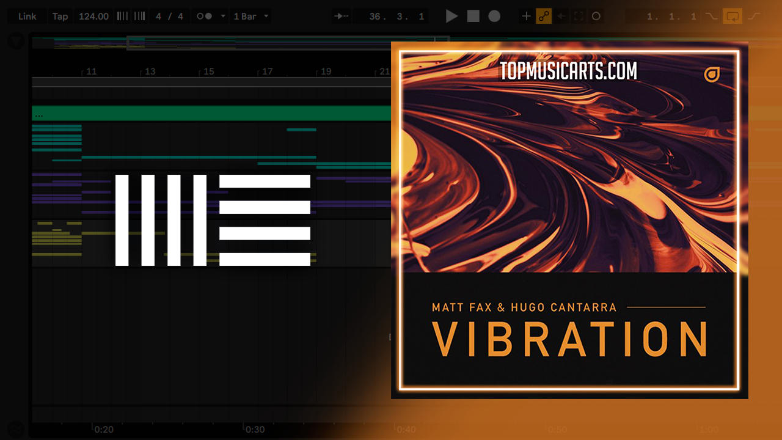Click the MIDI Arrangement Overdub plus icon

point(526,16)
